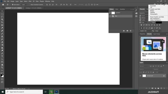Enable Show Transform Controls checkbox
The width and height of the screenshot is (168, 94).
30,5
